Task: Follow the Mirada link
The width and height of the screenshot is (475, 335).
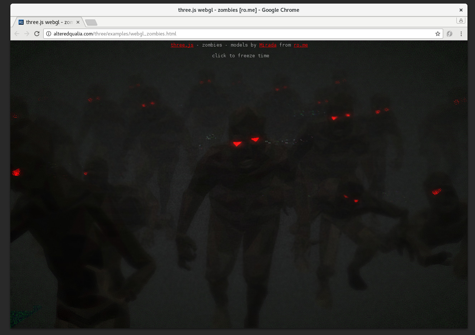Action: click(x=268, y=45)
